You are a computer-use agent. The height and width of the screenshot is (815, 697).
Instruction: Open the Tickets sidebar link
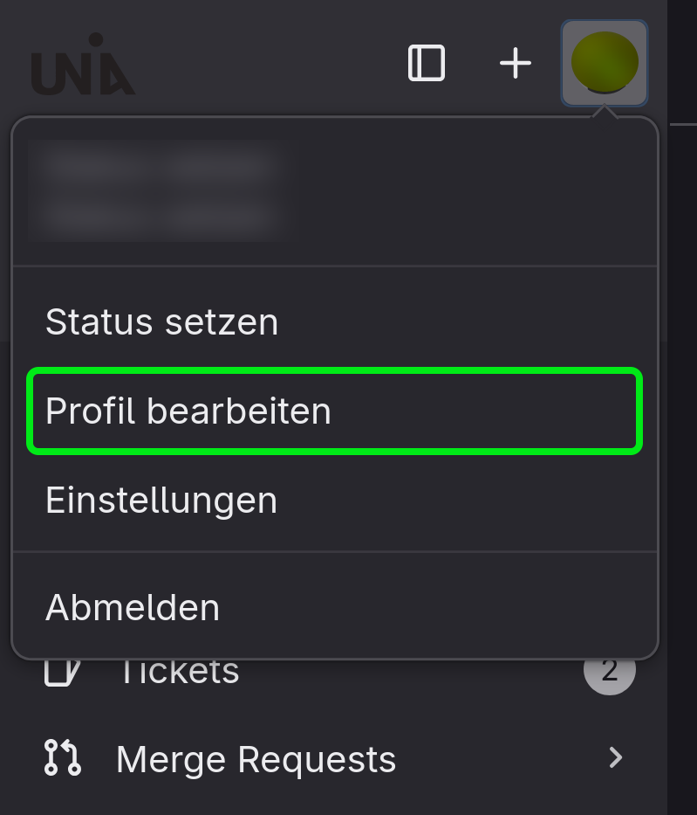(x=179, y=673)
